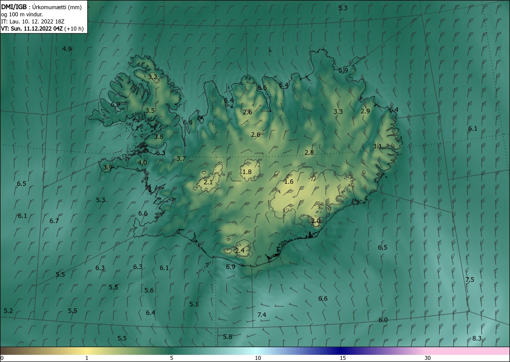Select the 5.1 ocean value
This screenshot has width=510, height=362.
[x=194, y=304]
